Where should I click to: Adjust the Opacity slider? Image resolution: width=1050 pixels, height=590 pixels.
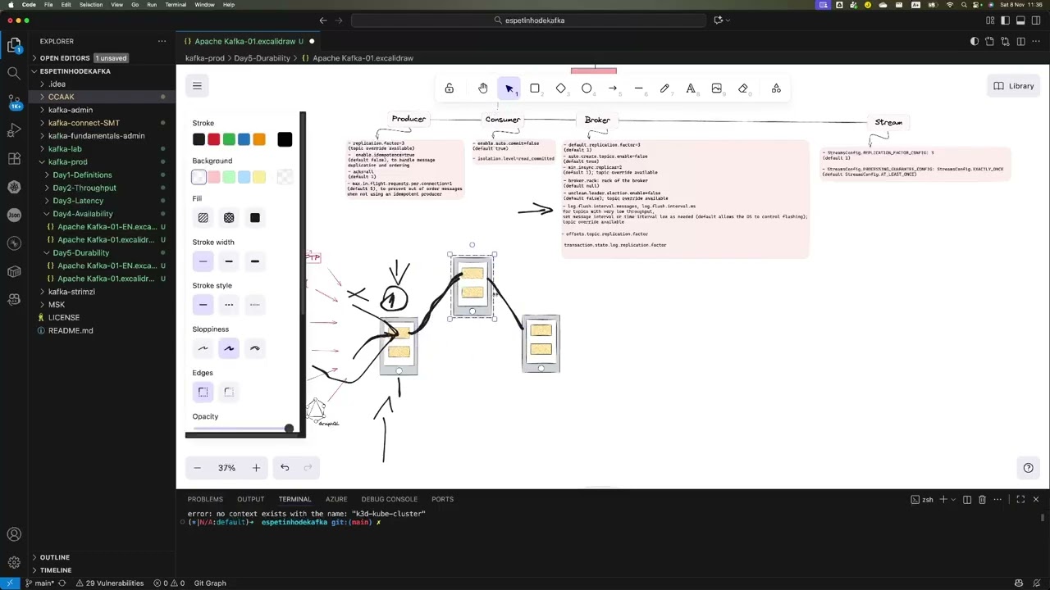(242, 429)
